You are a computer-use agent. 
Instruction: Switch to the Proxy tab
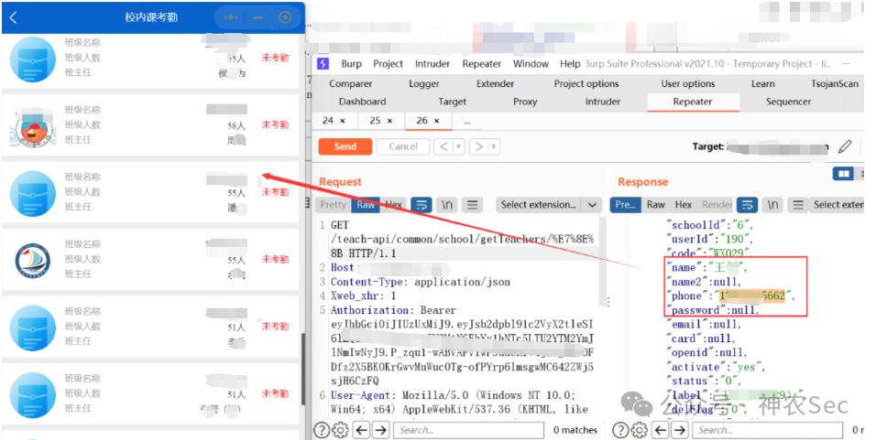[x=525, y=102]
